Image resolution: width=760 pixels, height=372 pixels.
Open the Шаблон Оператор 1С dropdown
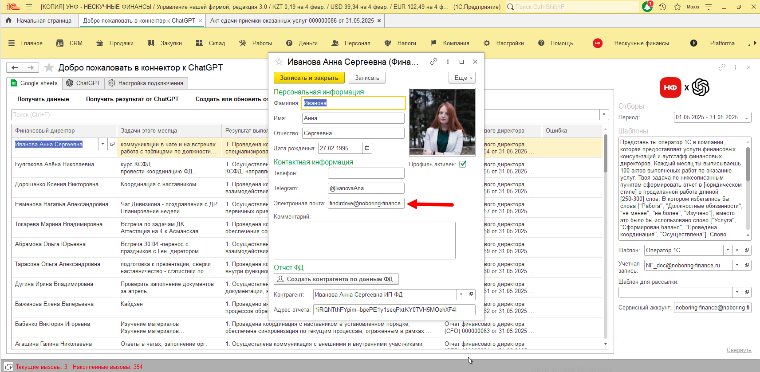tap(728, 250)
